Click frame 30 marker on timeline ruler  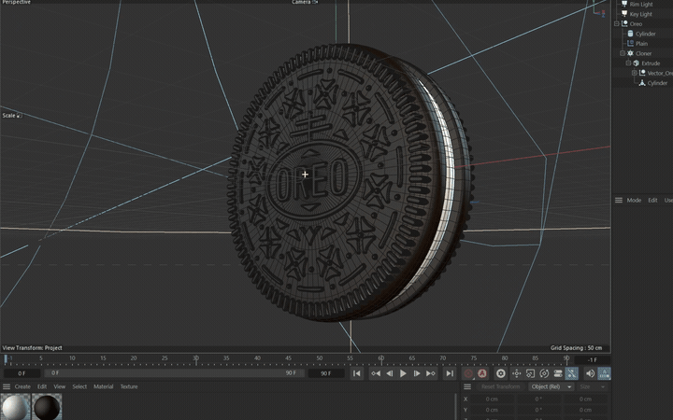coord(195,358)
